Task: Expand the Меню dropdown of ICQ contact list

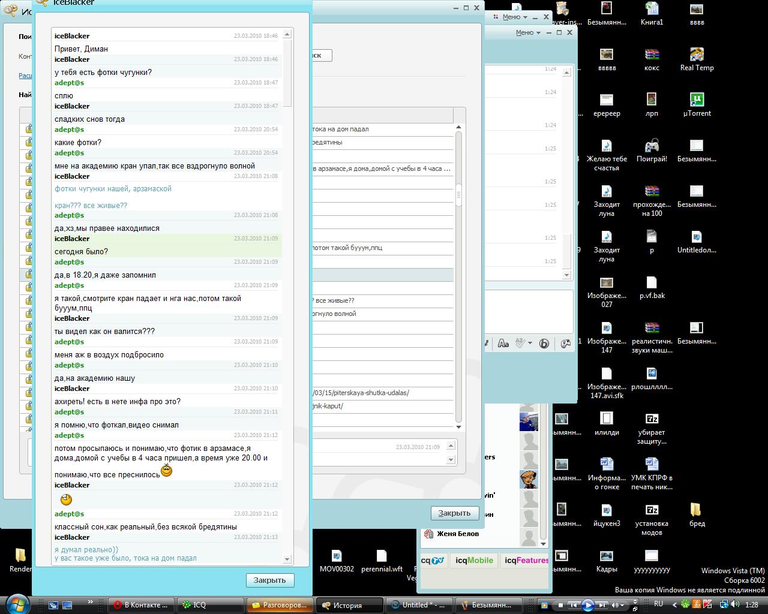Action: coord(514,17)
